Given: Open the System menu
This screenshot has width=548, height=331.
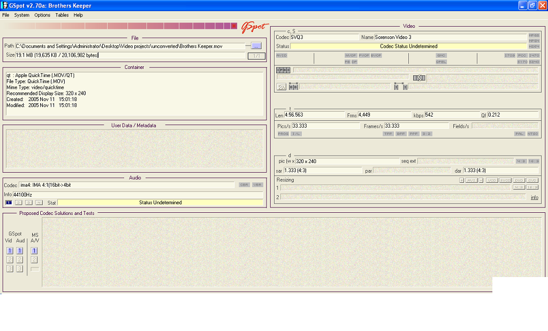Looking at the screenshot, I should pyautogui.click(x=21, y=15).
